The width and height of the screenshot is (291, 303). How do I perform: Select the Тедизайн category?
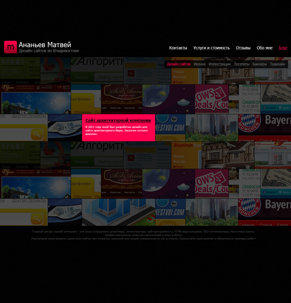277,64
